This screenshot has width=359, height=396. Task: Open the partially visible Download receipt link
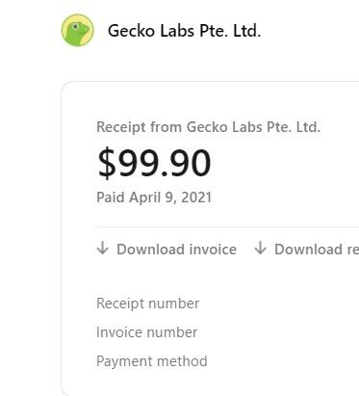click(307, 249)
